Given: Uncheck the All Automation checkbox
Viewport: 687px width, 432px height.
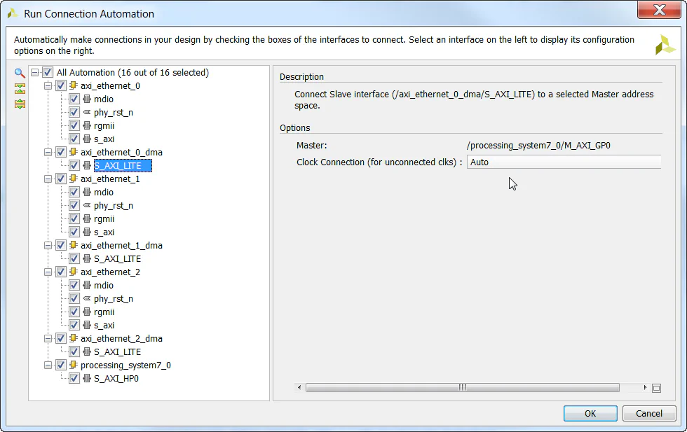Looking at the screenshot, I should 48,71.
